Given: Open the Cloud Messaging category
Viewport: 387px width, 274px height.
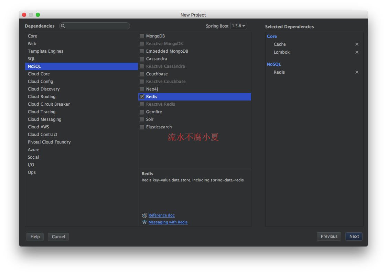Looking at the screenshot, I should [82, 119].
